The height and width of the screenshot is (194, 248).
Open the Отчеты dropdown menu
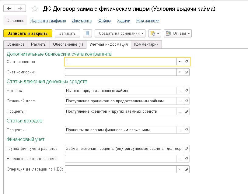177,33
